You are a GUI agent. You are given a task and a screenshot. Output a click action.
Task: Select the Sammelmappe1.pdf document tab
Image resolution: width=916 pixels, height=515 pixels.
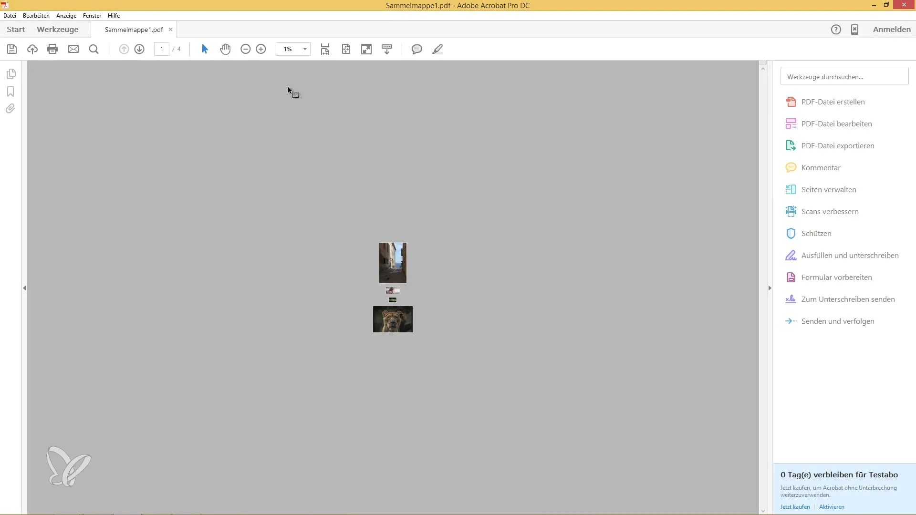tap(134, 30)
